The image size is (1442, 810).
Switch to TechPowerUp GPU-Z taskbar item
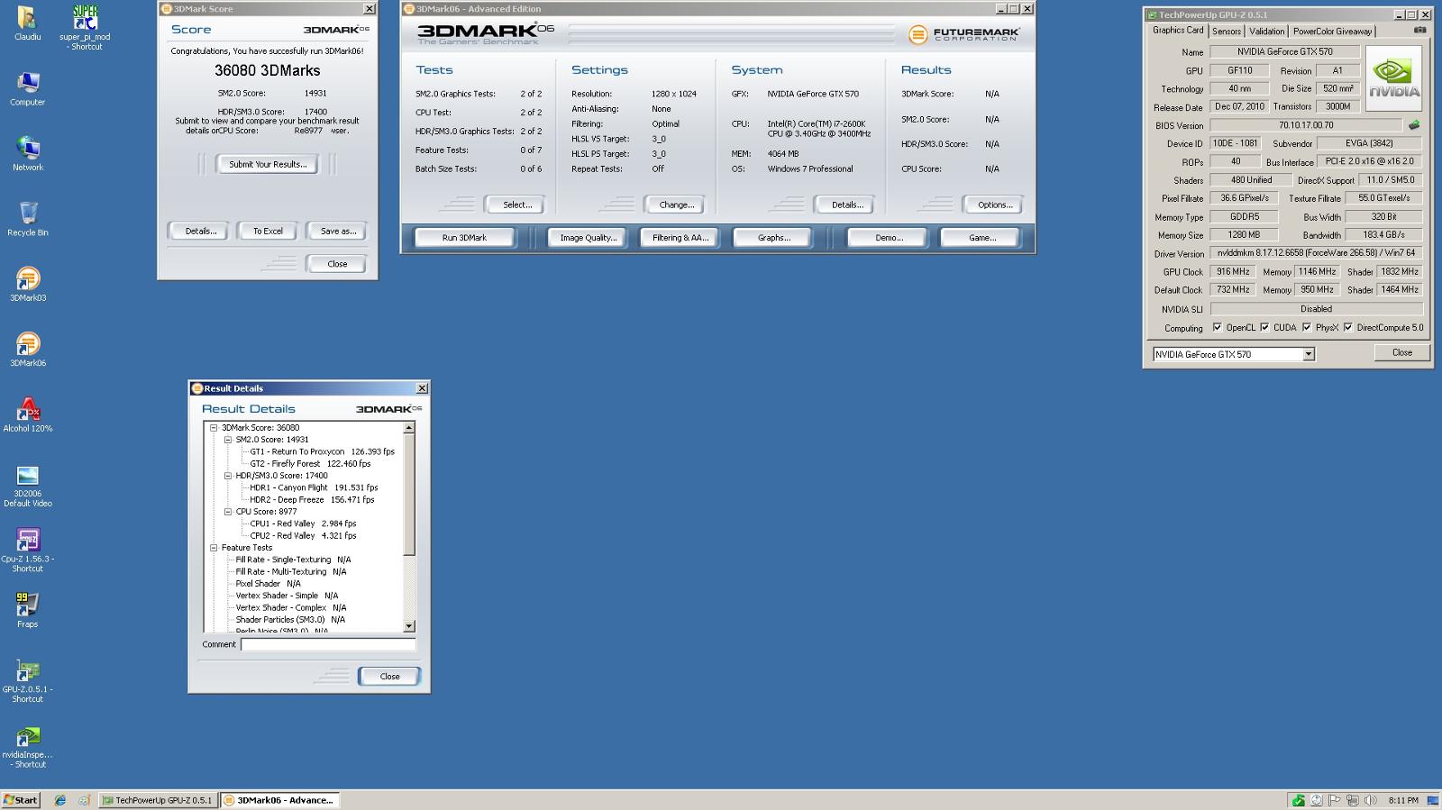click(x=158, y=800)
